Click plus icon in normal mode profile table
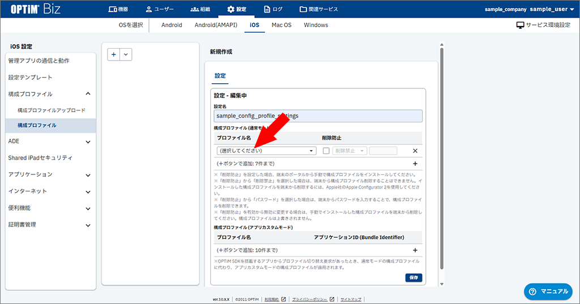Image resolution: width=580 pixels, height=304 pixels. (415, 164)
